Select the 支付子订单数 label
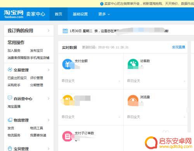 click(x=85, y=133)
